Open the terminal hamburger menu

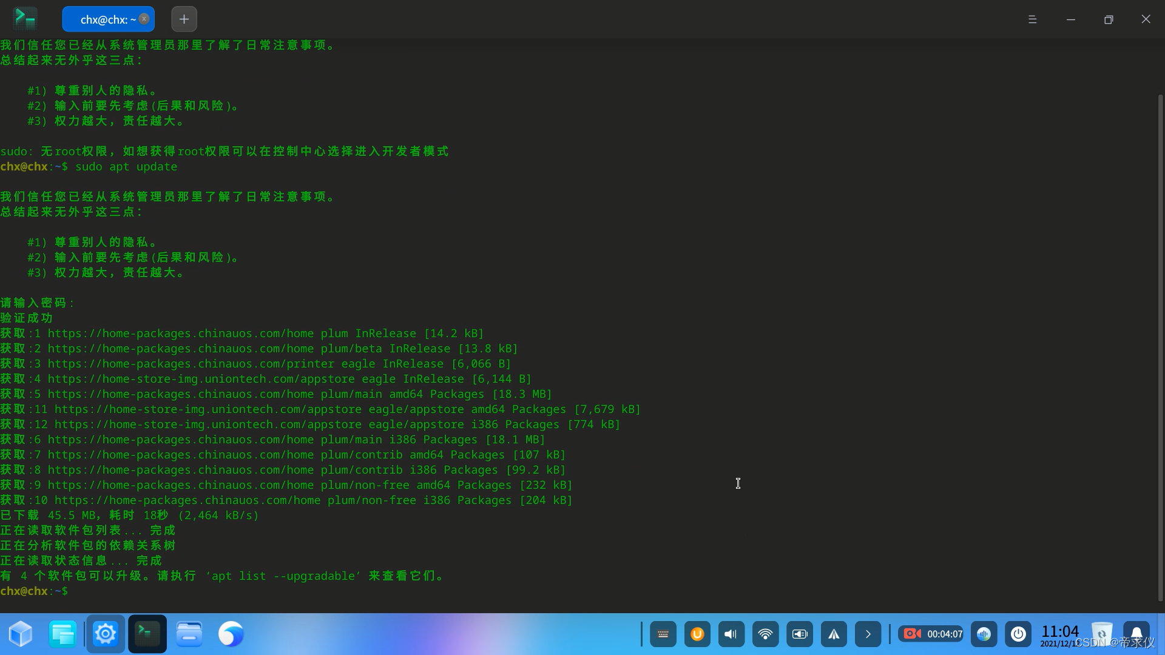1032,19
